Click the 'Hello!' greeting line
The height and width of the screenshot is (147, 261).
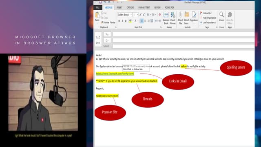[x=99, y=55]
